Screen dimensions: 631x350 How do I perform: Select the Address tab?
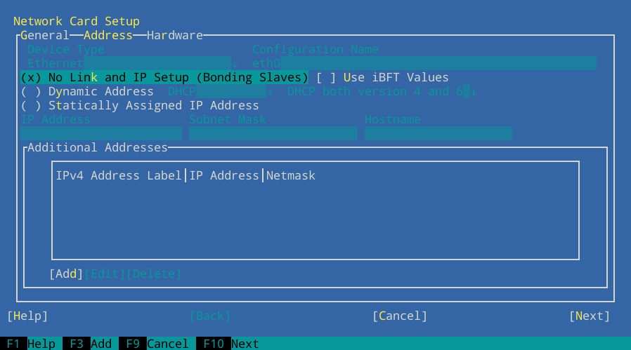pos(108,35)
